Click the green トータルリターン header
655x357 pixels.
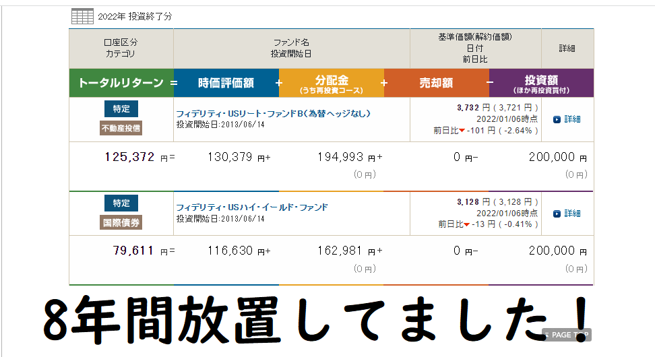tap(121, 83)
